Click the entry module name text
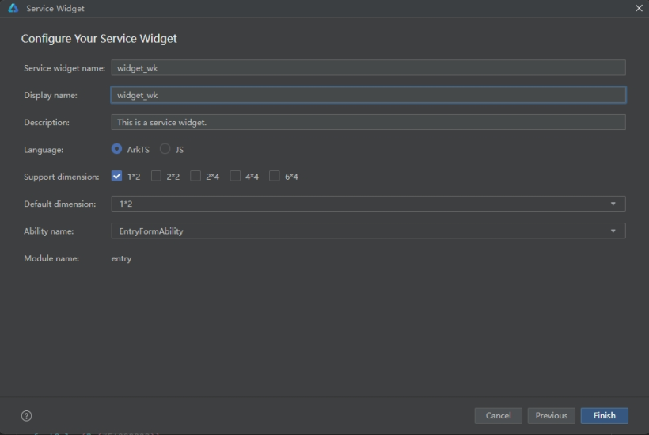649x435 pixels. pos(121,258)
